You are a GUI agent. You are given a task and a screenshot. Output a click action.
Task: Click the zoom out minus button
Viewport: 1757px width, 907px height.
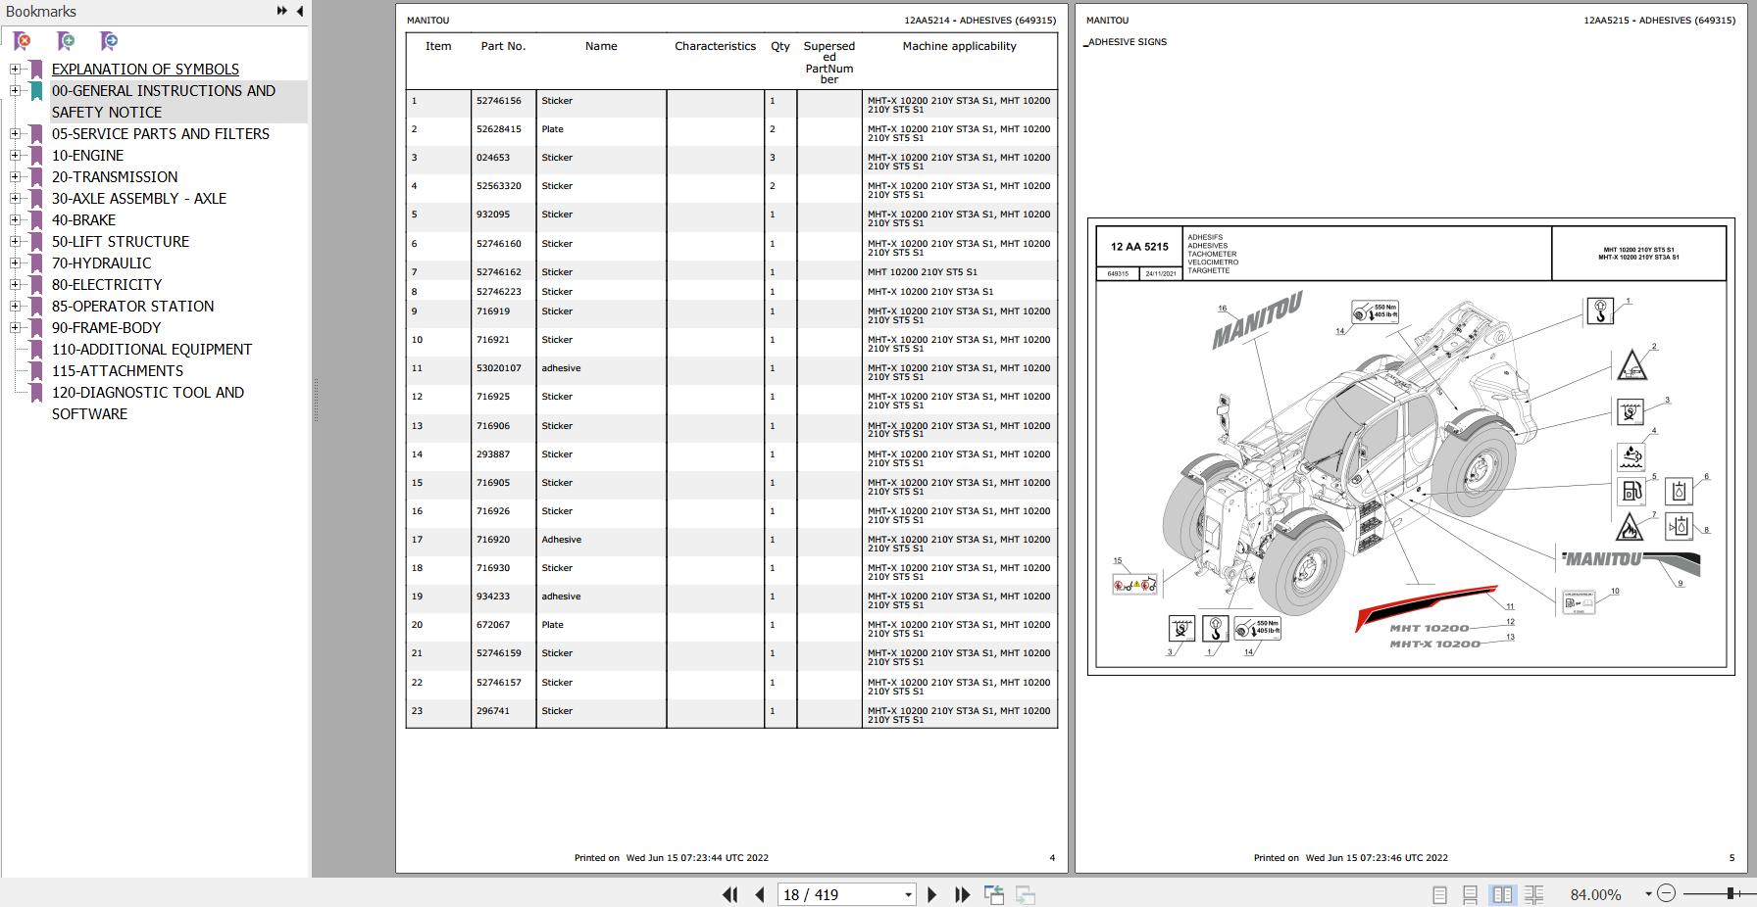click(1667, 893)
